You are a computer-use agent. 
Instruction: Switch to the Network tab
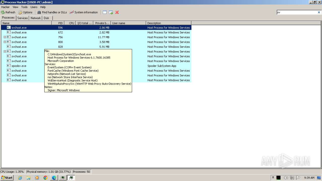36,18
